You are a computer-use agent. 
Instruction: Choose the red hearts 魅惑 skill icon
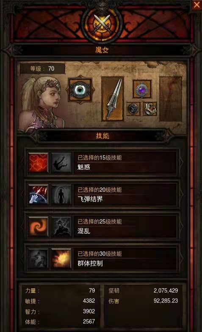point(39,163)
